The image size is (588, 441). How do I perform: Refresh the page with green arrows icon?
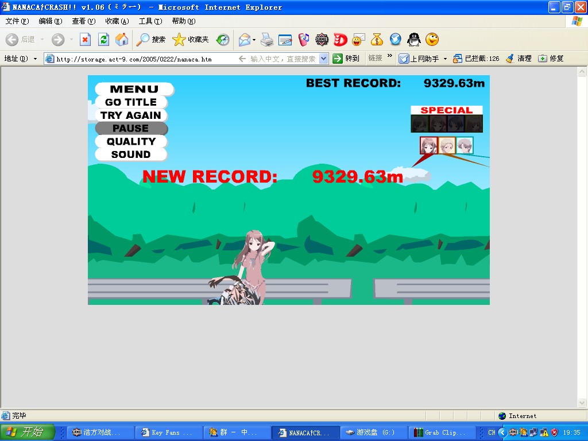click(x=103, y=40)
